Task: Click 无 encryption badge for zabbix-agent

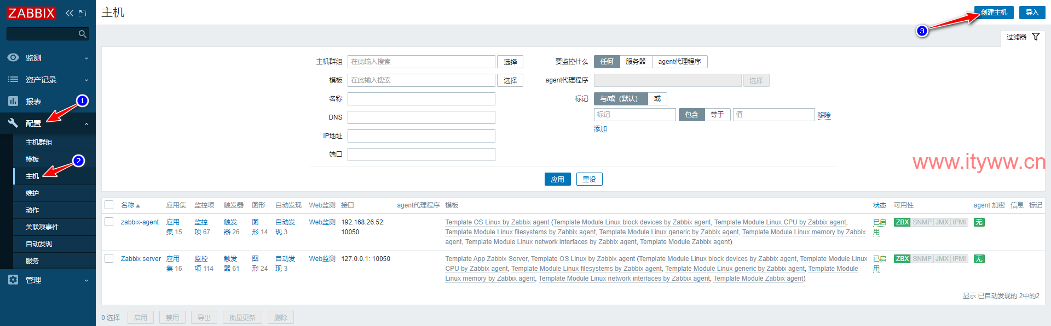Action: pyautogui.click(x=979, y=222)
